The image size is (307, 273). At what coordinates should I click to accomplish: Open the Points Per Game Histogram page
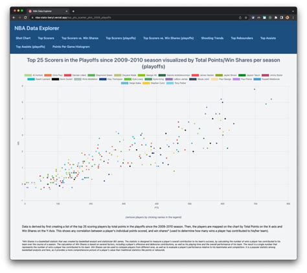(71, 47)
